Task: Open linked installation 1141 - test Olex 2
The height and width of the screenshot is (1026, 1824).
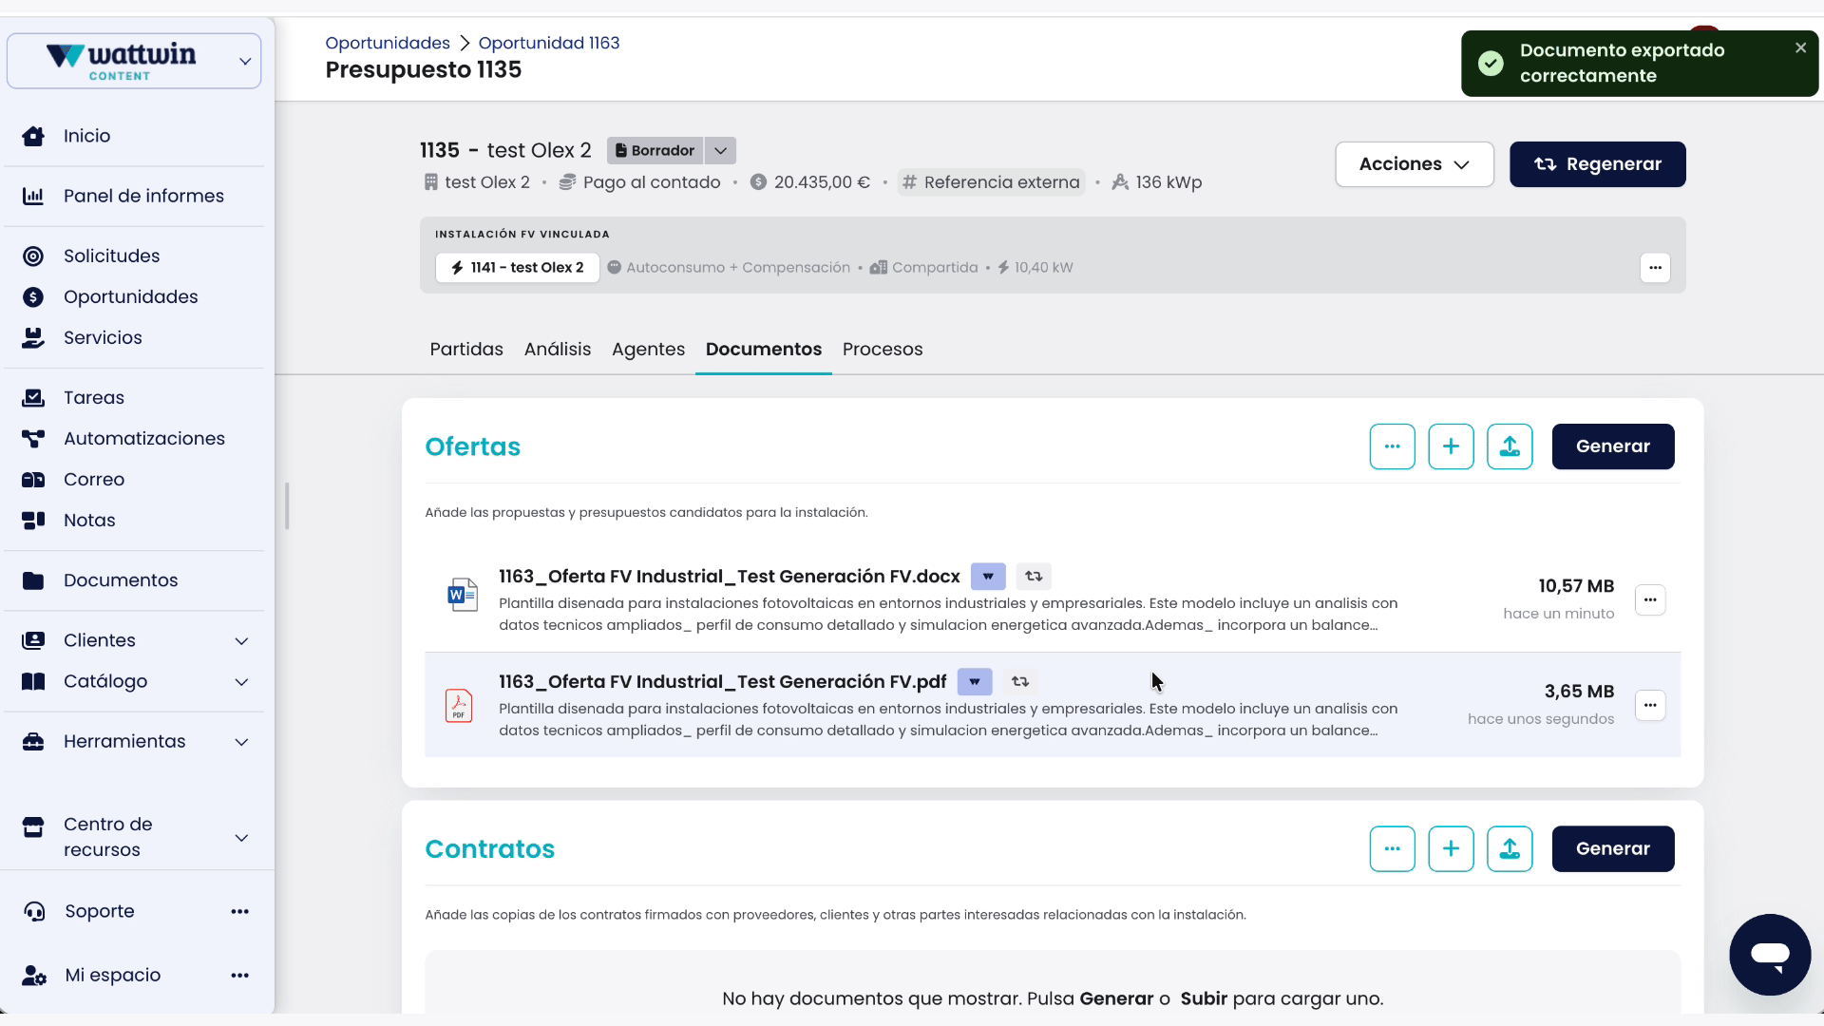Action: click(x=518, y=267)
